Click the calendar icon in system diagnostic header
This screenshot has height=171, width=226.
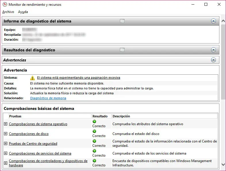(x=122, y=21)
